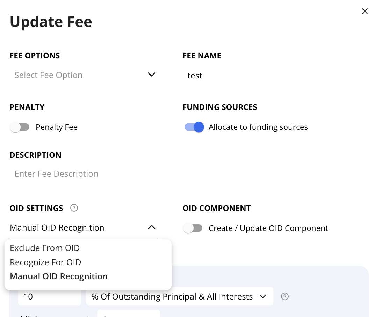374x317 pixels.
Task: Click the FEE NAME label
Action: click(x=202, y=56)
